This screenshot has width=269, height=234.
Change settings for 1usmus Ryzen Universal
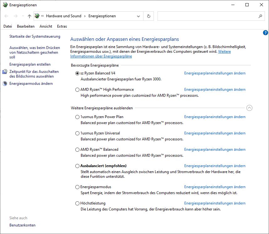[x=215, y=133]
